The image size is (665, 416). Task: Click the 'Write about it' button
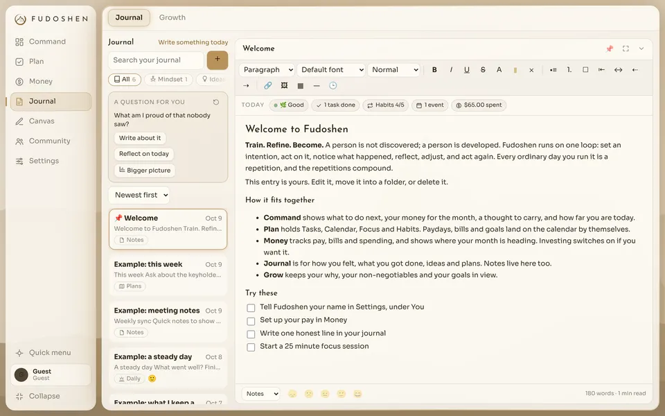140,138
